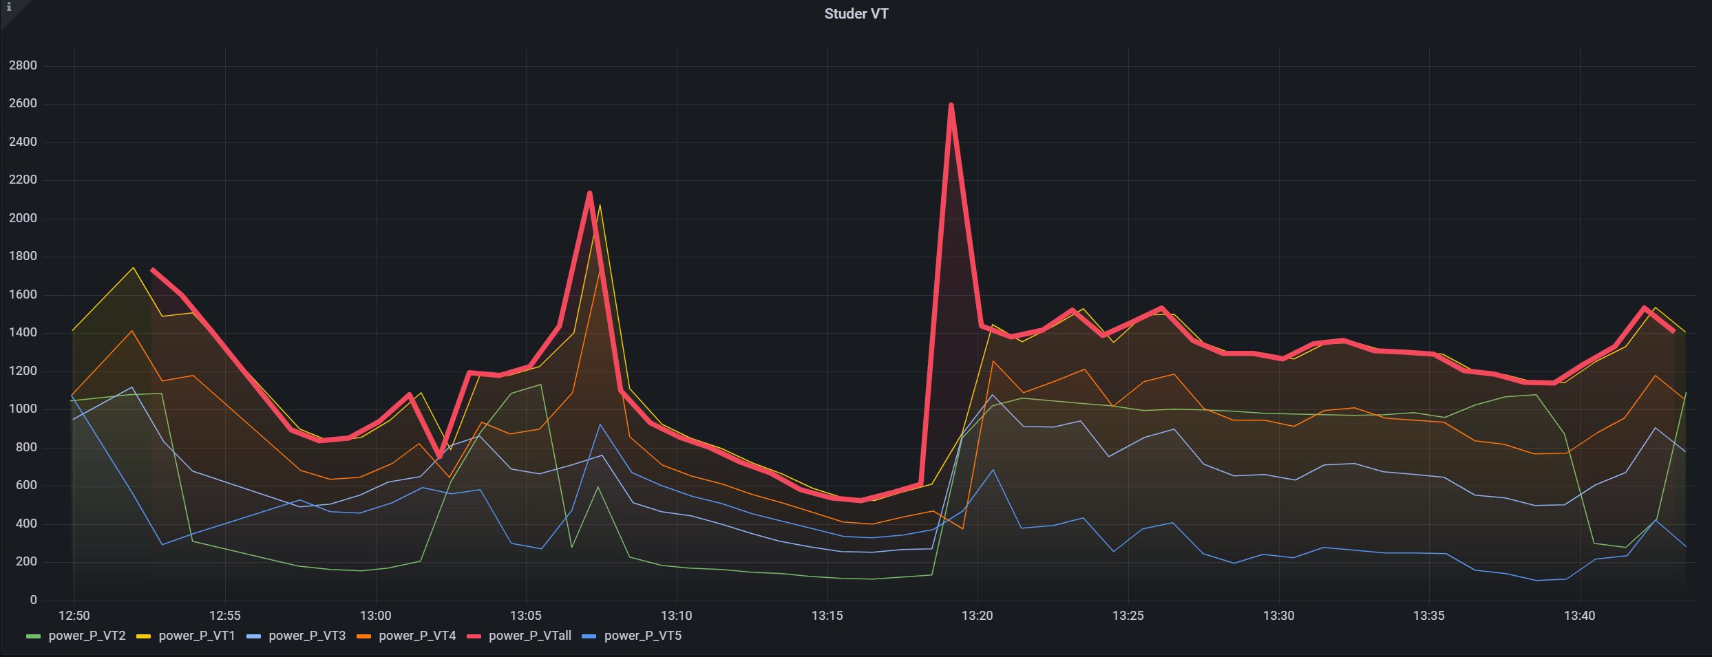
Task: Toggle the power_P_VT1 series in legend
Action: [x=197, y=636]
